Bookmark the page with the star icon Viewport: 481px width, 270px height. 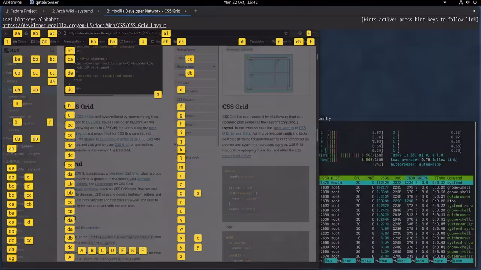[x=286, y=33]
